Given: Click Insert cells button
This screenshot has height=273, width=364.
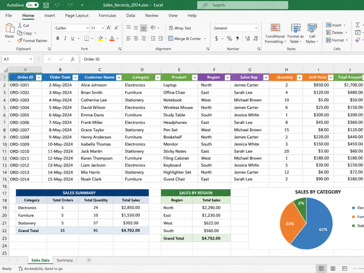Looking at the screenshot, I should (x=336, y=25).
